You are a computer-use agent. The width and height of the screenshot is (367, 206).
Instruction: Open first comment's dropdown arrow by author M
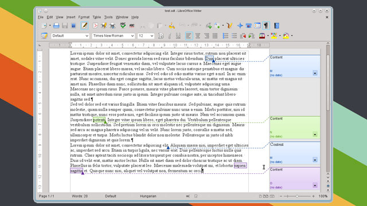[315, 73]
